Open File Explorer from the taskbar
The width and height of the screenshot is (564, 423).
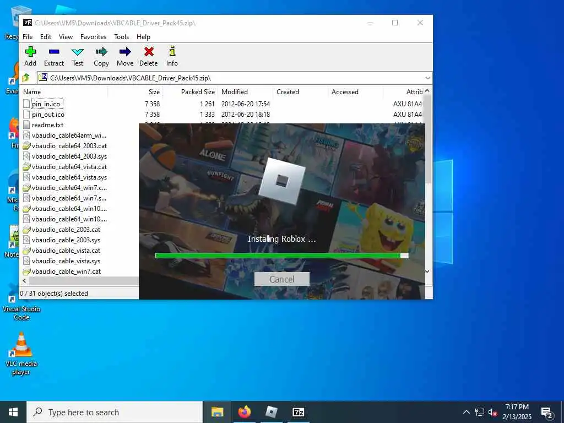pyautogui.click(x=217, y=412)
